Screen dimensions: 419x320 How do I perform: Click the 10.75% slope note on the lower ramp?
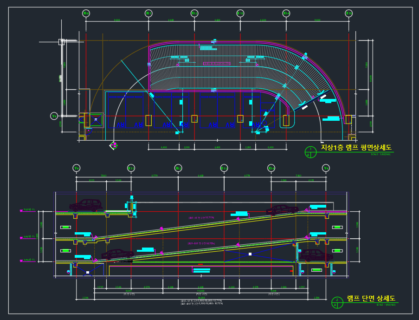(x=201, y=243)
